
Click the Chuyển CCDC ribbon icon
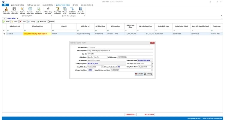[x=65, y=10]
